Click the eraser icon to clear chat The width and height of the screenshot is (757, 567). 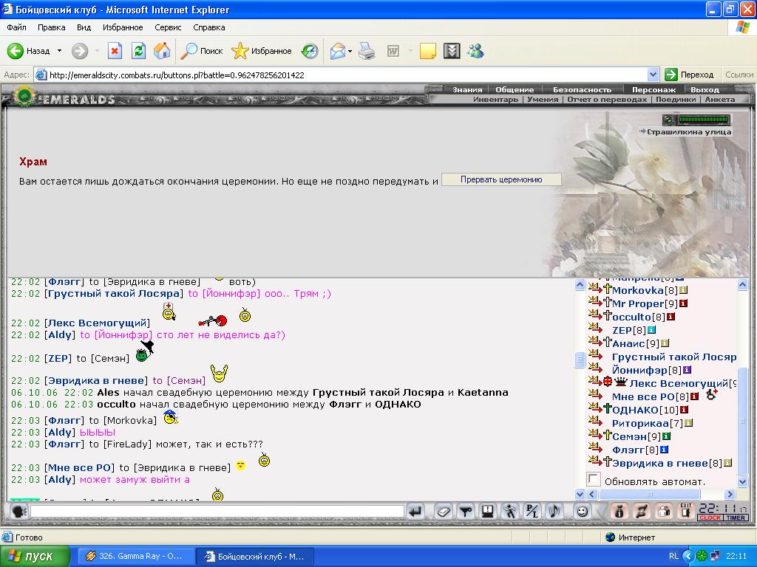click(443, 511)
